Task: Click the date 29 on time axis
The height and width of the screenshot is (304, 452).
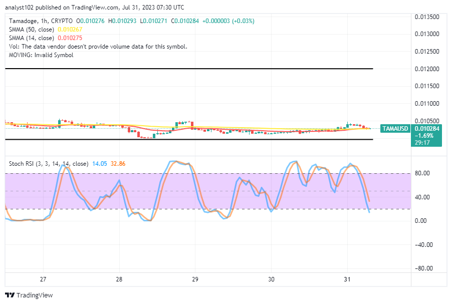Action: pos(195,279)
